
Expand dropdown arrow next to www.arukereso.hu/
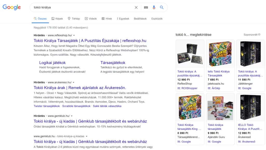(x=74, y=82)
